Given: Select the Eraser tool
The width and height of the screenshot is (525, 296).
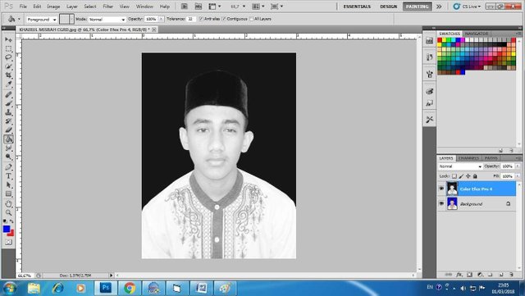Looking at the screenshot, I should pyautogui.click(x=8, y=130).
